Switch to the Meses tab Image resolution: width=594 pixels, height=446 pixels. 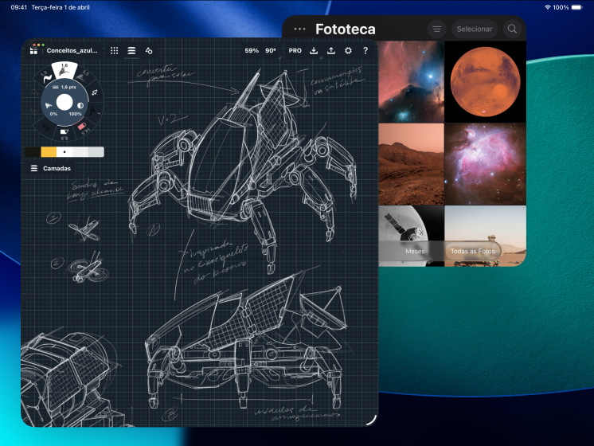(x=415, y=251)
